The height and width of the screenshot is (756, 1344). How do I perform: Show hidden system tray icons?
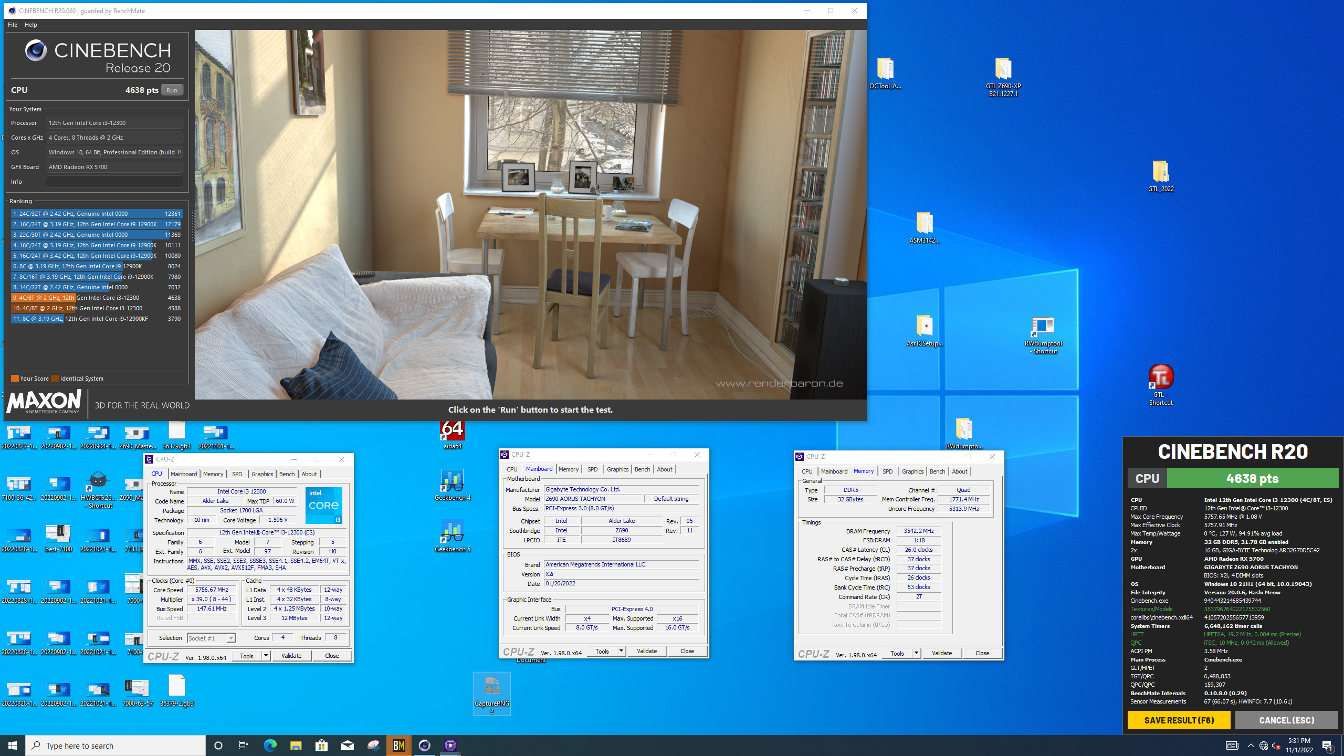pyautogui.click(x=1251, y=745)
